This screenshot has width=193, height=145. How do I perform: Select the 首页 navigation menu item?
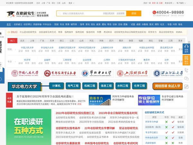tap(9, 24)
